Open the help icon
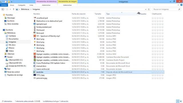The height and width of the screenshot is (103, 183). coord(181,5)
